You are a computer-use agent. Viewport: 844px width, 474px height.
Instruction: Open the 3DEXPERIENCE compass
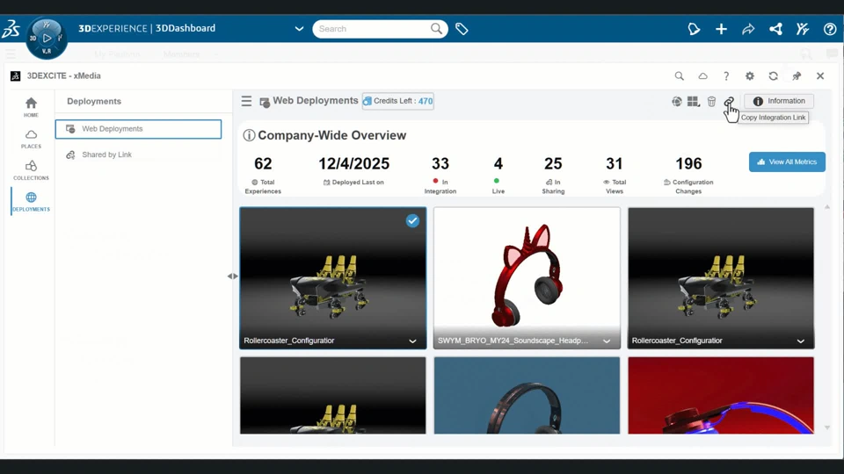tap(47, 38)
